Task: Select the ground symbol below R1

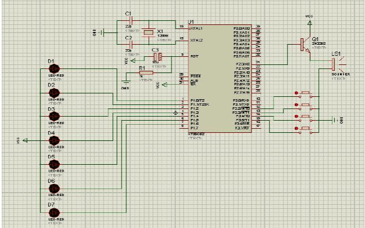Action: (126, 82)
